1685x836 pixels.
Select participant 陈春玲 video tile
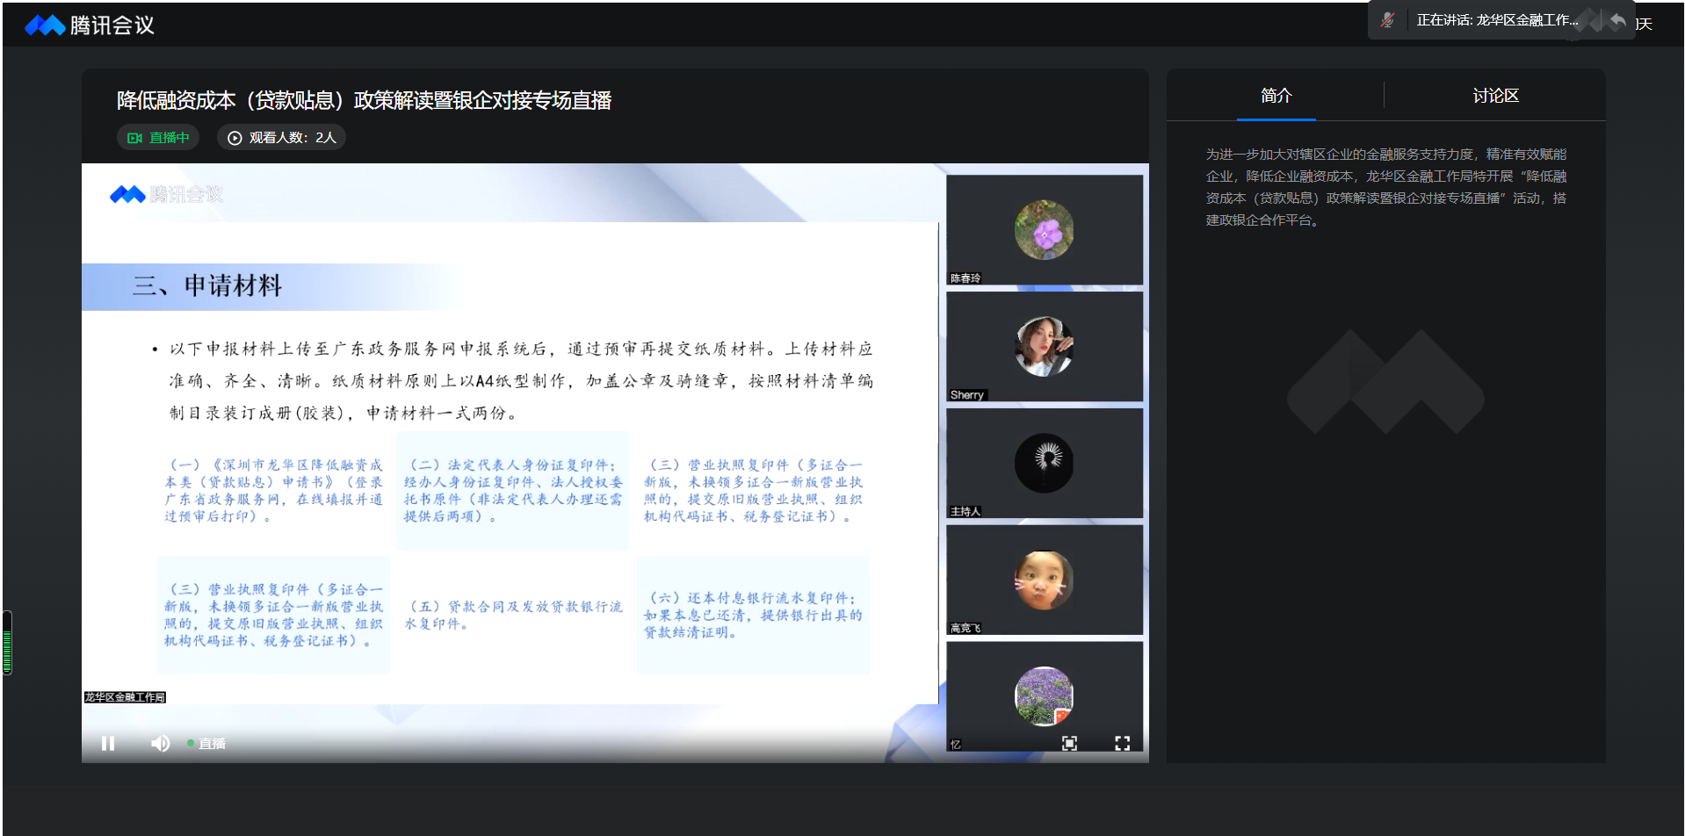(1045, 230)
